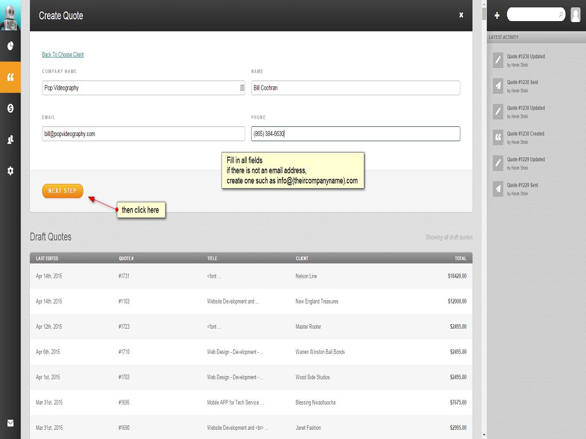Click the robot logo in top-left corner
586x439 pixels.
[10, 15]
